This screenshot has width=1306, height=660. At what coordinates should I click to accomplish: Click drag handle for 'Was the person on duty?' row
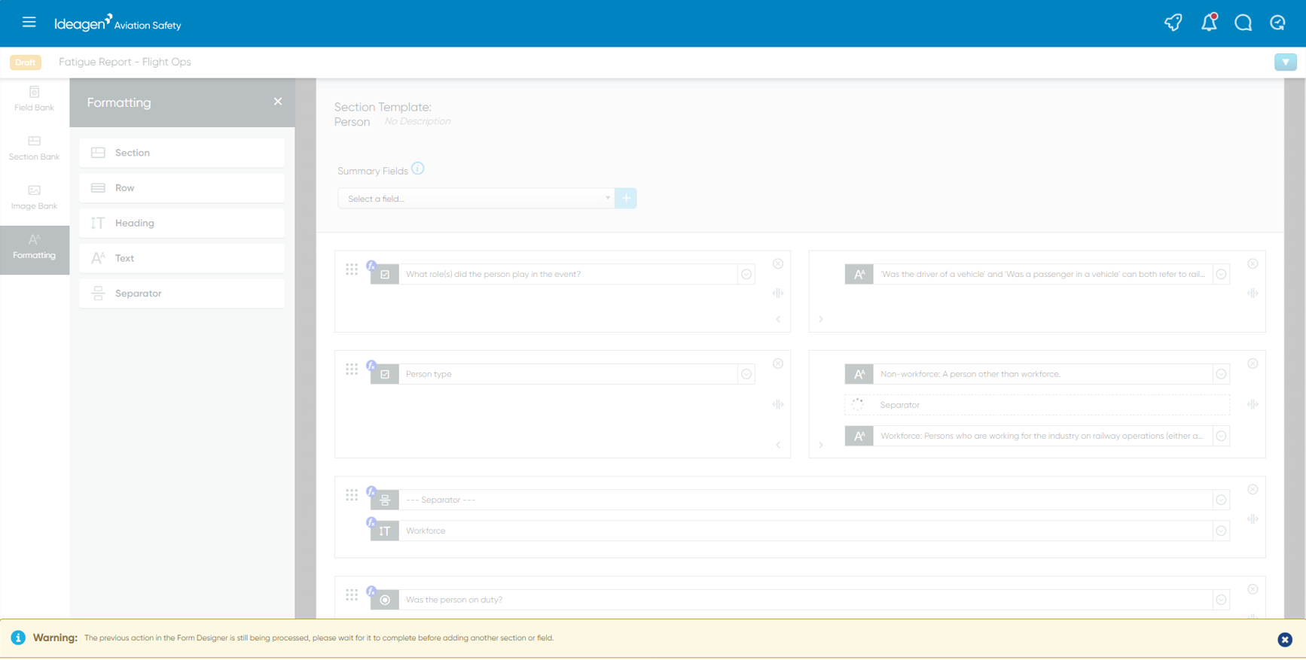(x=352, y=595)
